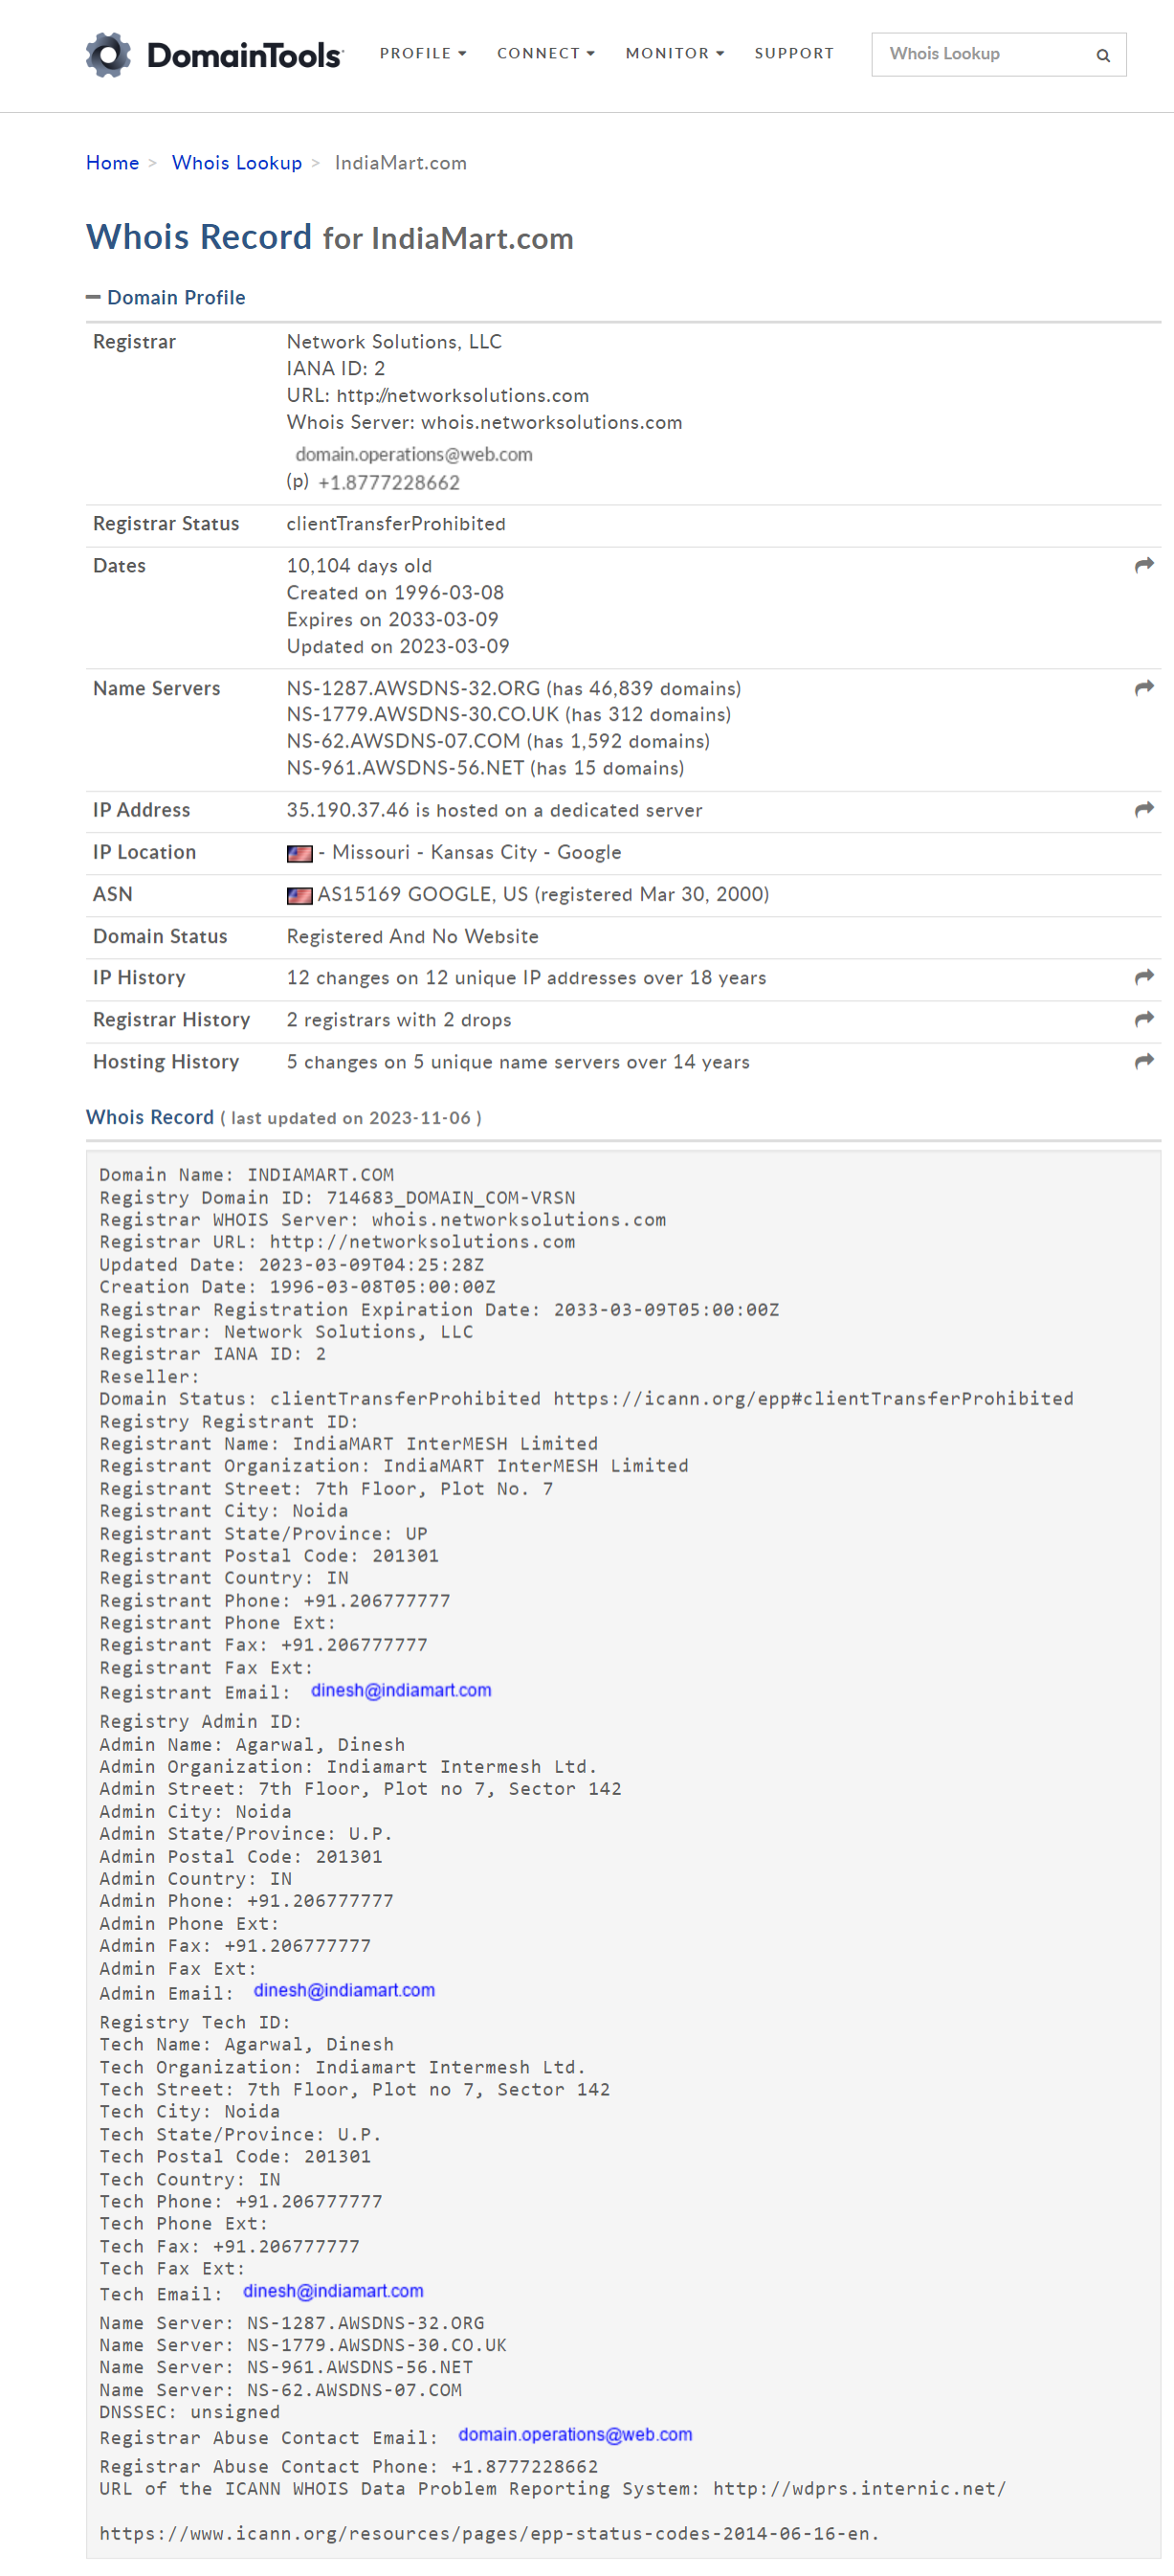The image size is (1174, 2576).
Task: Open the Profile dropdown menu
Action: (422, 54)
